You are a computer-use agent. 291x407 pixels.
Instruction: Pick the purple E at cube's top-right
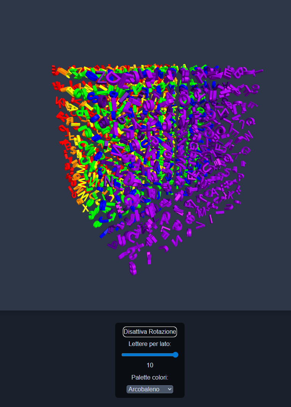[x=228, y=72]
